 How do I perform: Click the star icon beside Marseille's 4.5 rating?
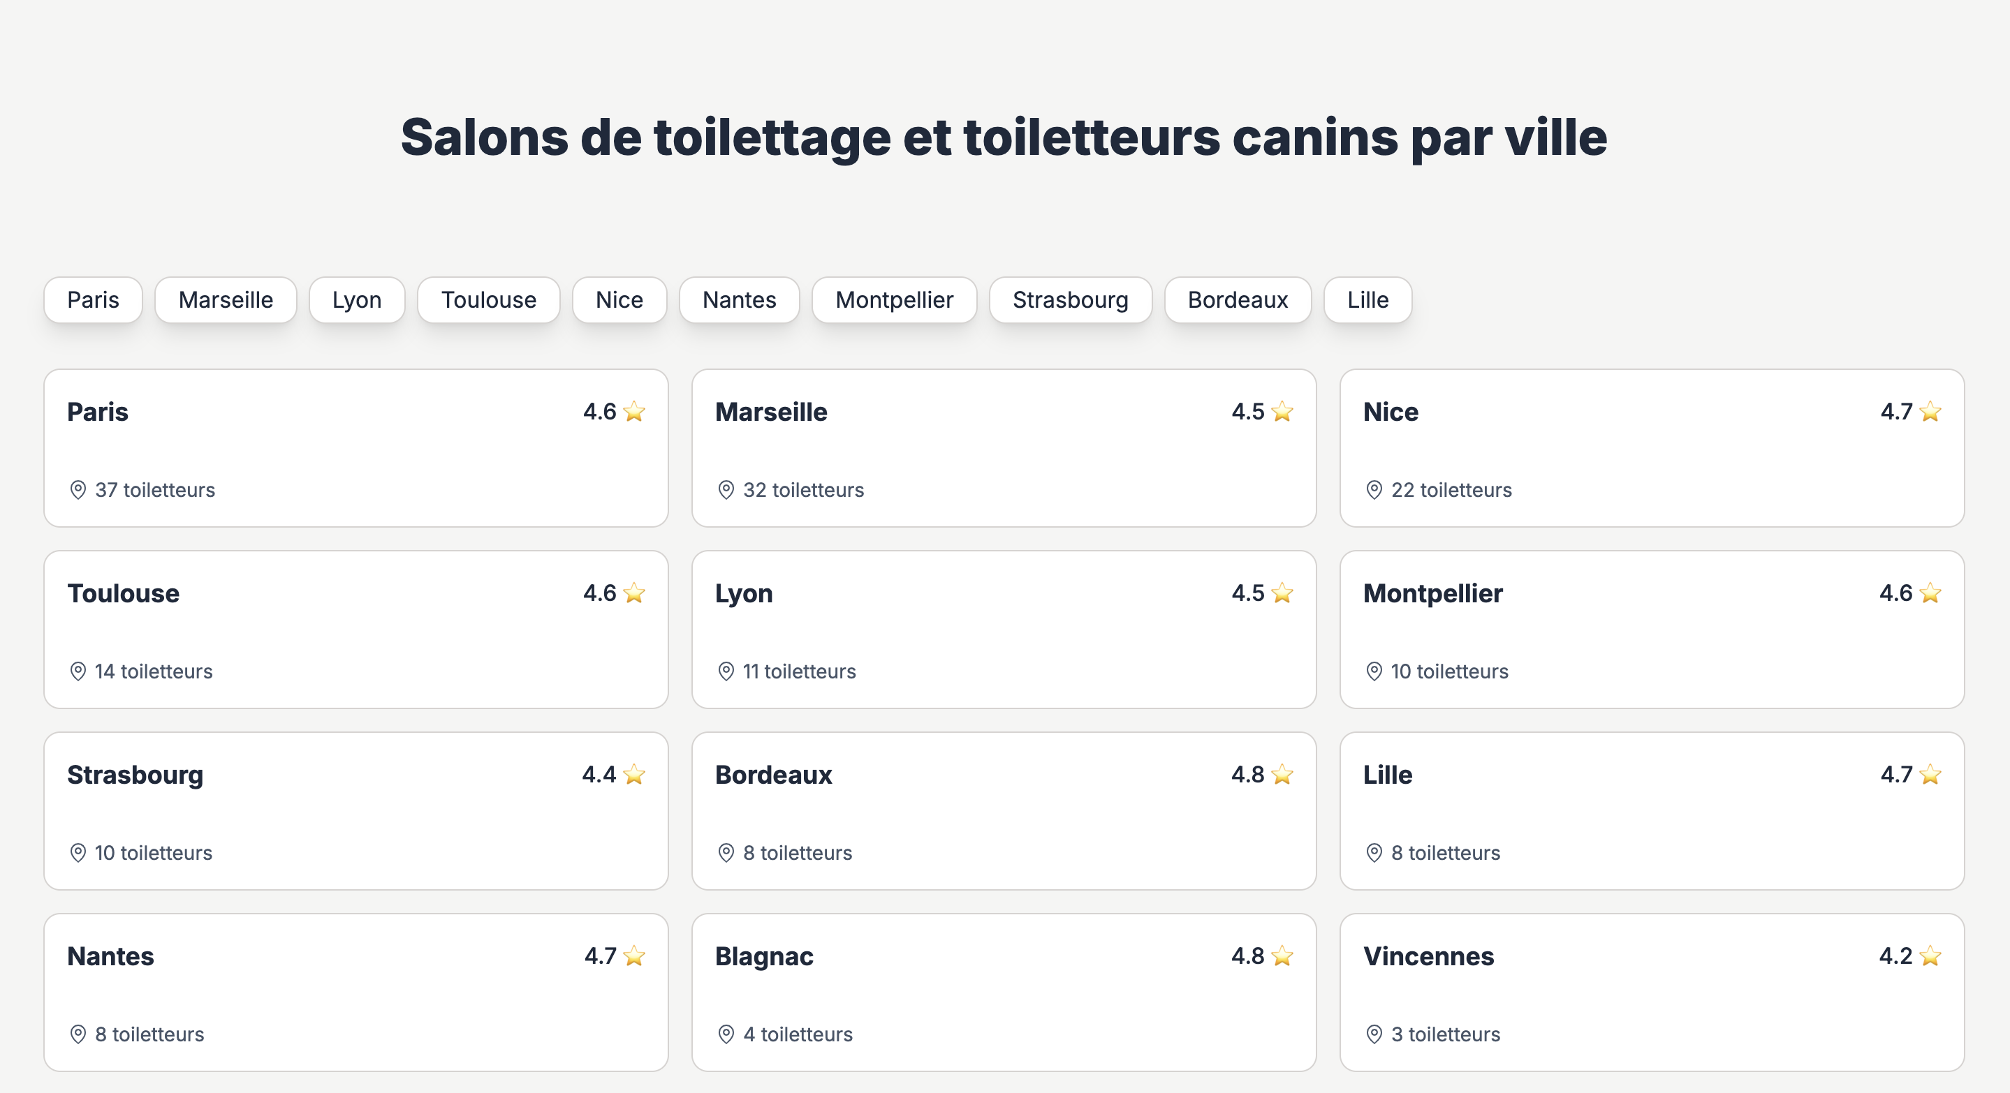(1282, 411)
